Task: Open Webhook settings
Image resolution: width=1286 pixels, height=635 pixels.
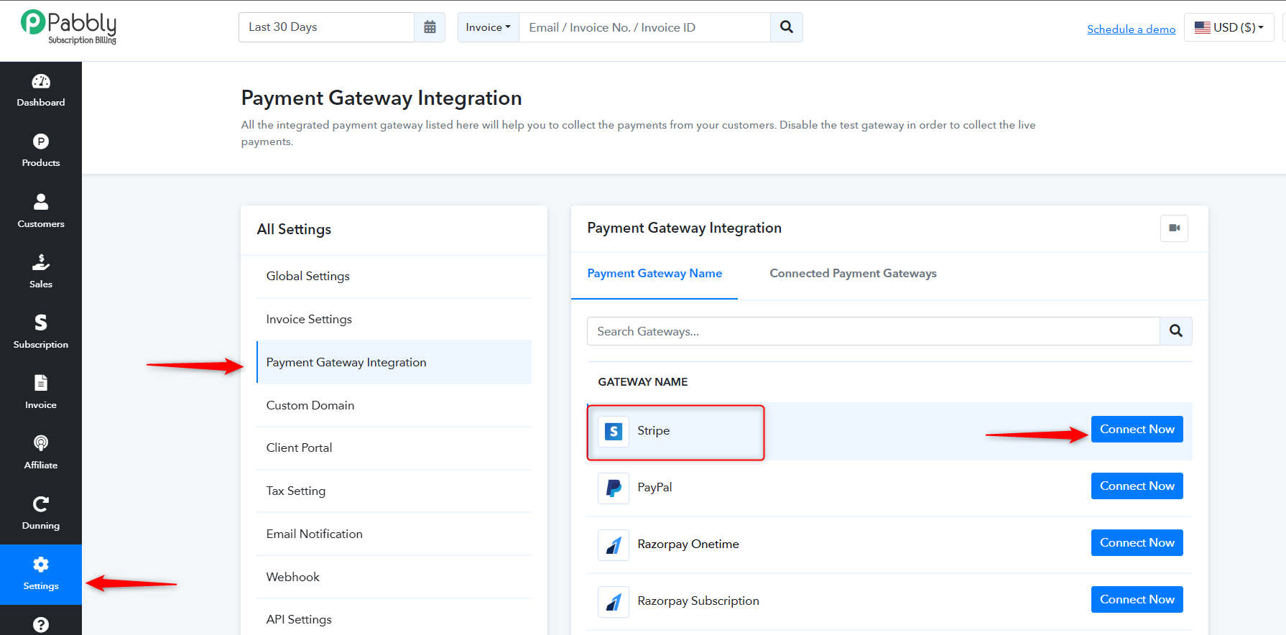Action: pos(394,577)
